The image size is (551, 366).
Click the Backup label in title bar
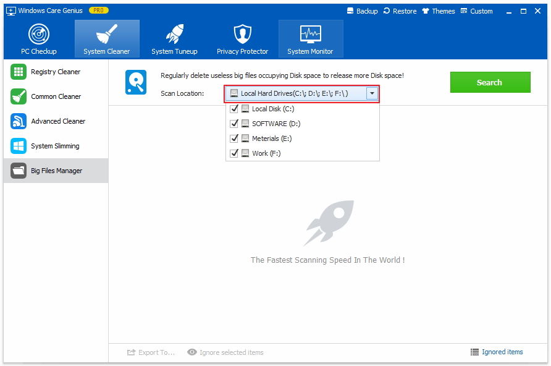(367, 11)
